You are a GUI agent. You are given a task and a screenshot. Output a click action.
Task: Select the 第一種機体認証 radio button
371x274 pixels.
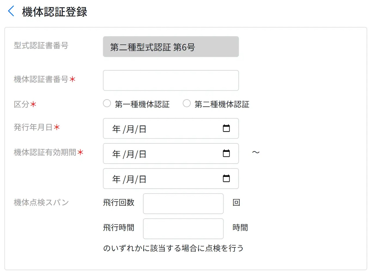pyautogui.click(x=107, y=104)
